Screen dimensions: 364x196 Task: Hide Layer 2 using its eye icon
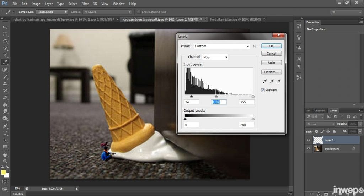309,140
